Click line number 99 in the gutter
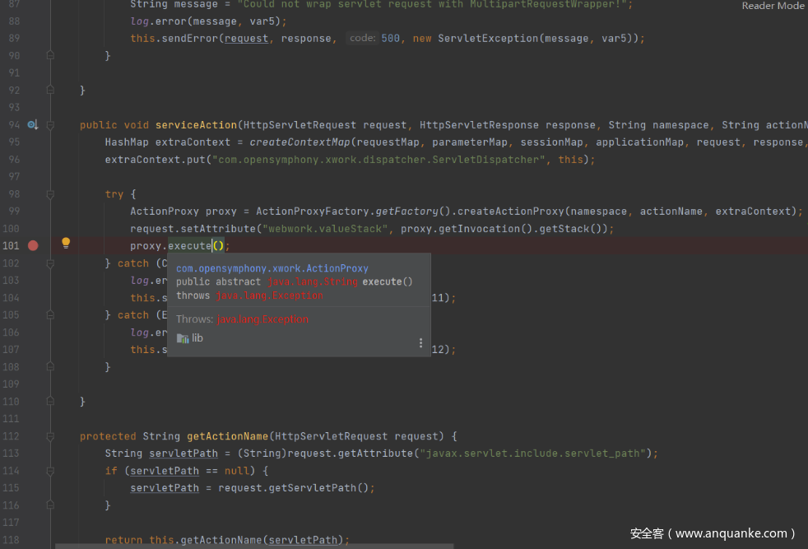This screenshot has height=549, width=808. (x=12, y=212)
